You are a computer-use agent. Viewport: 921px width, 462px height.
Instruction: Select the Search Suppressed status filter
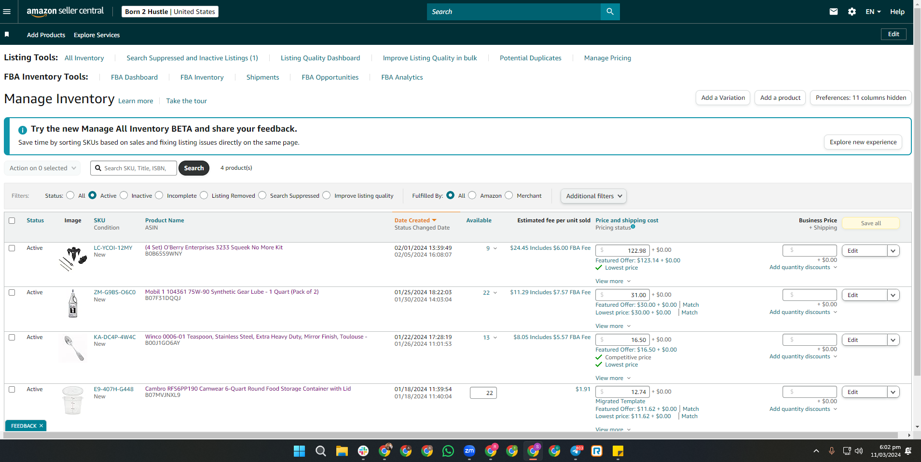[262, 195]
